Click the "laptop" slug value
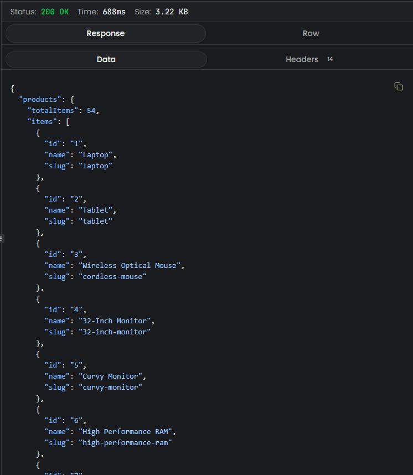Image resolution: width=413 pixels, height=475 pixels. tap(95, 166)
